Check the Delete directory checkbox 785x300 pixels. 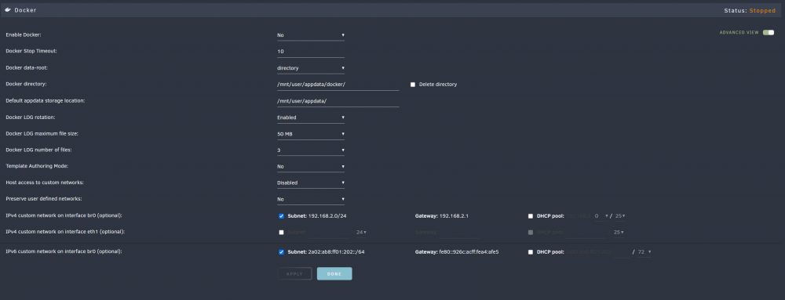click(413, 85)
